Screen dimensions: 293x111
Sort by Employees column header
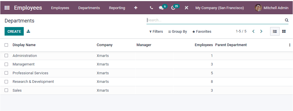pyautogui.click(x=204, y=45)
